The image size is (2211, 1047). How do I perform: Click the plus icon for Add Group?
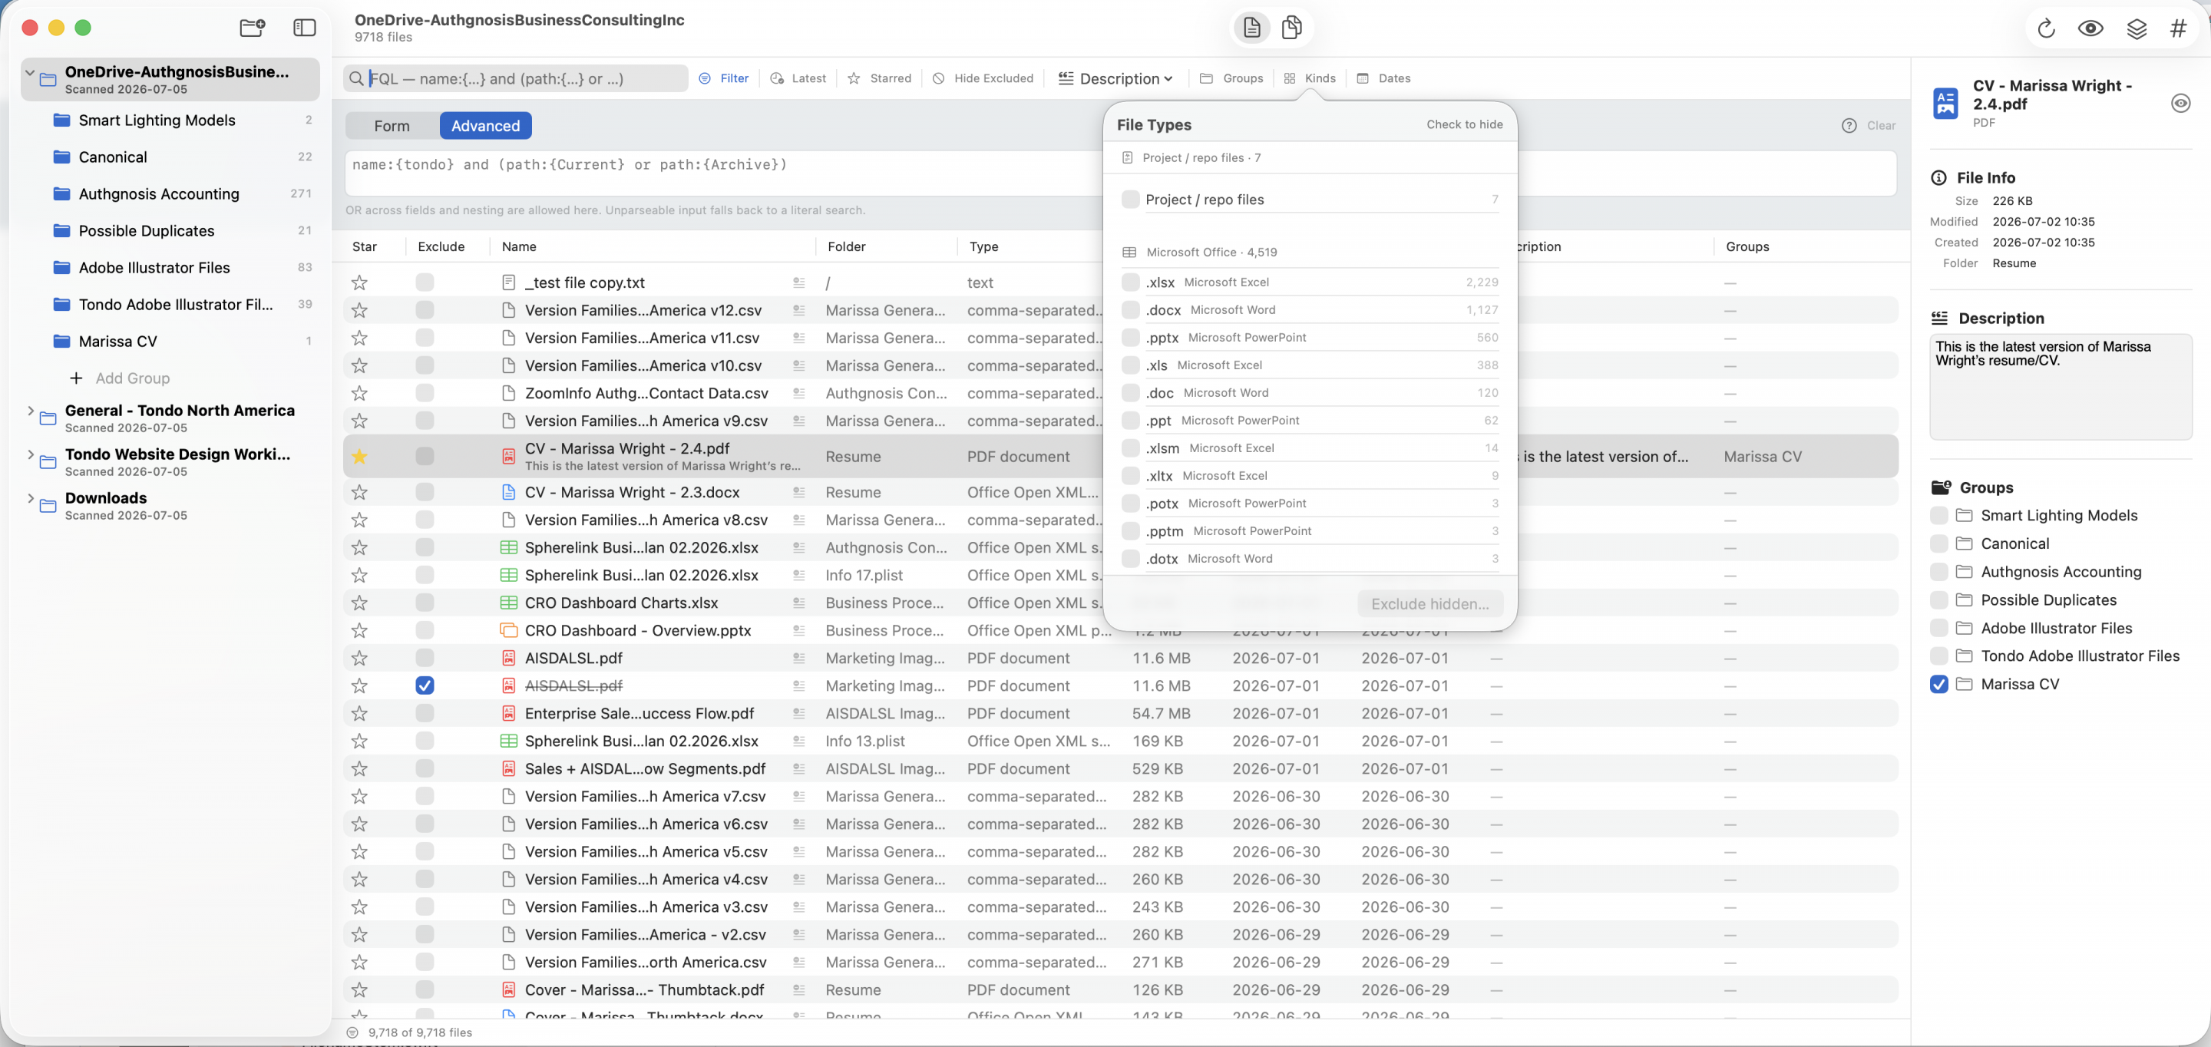click(x=77, y=378)
